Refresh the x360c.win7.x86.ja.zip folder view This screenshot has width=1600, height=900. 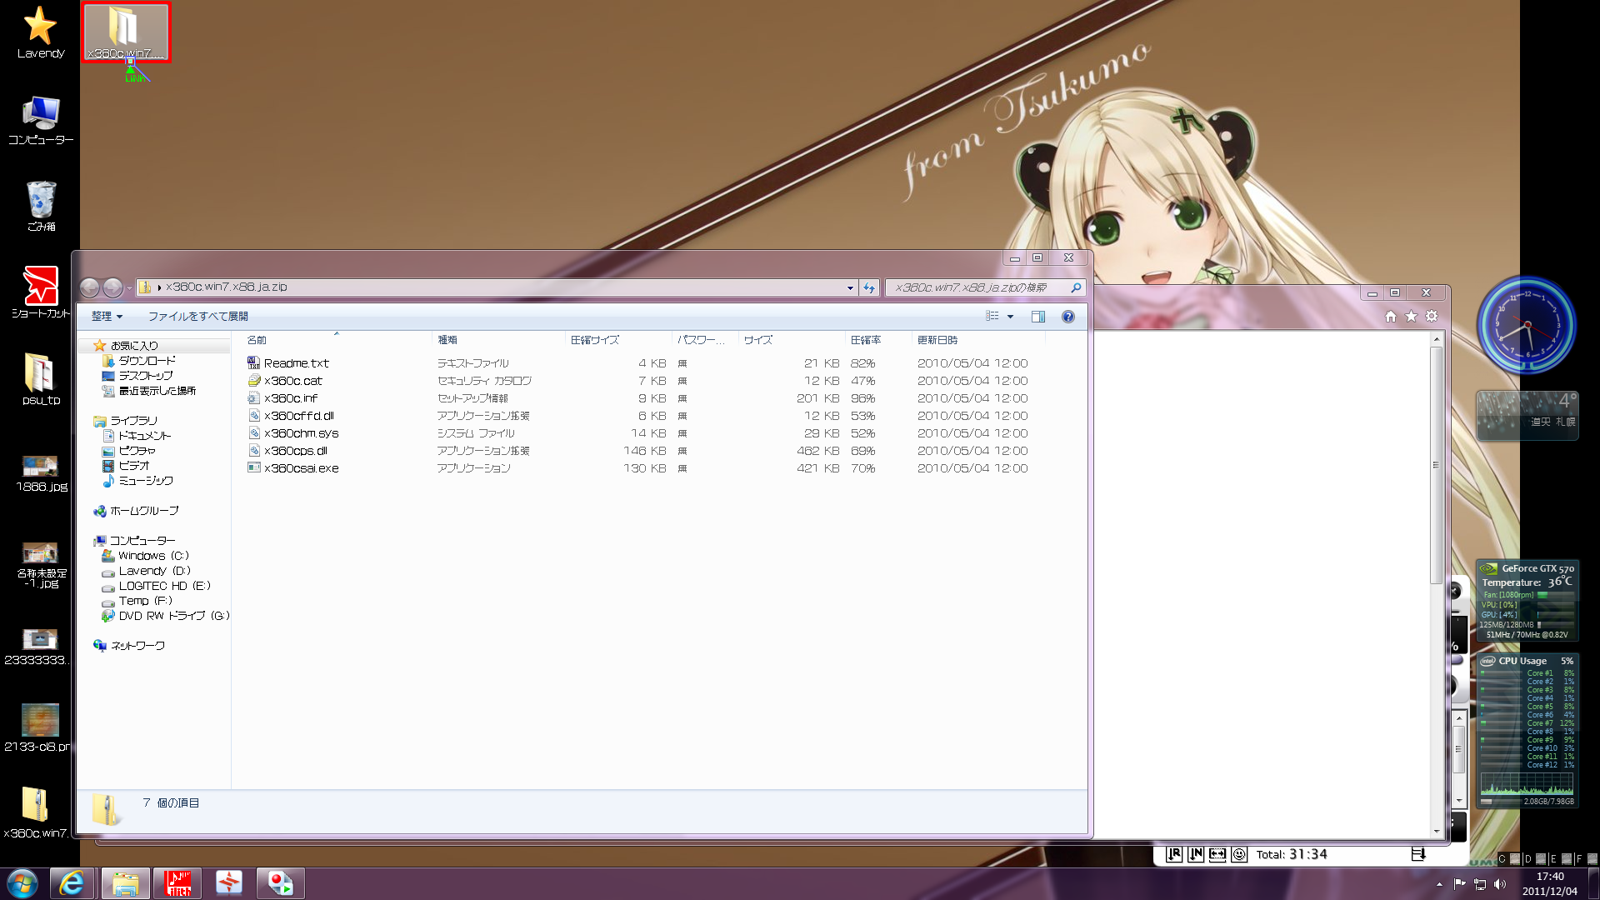tap(869, 287)
